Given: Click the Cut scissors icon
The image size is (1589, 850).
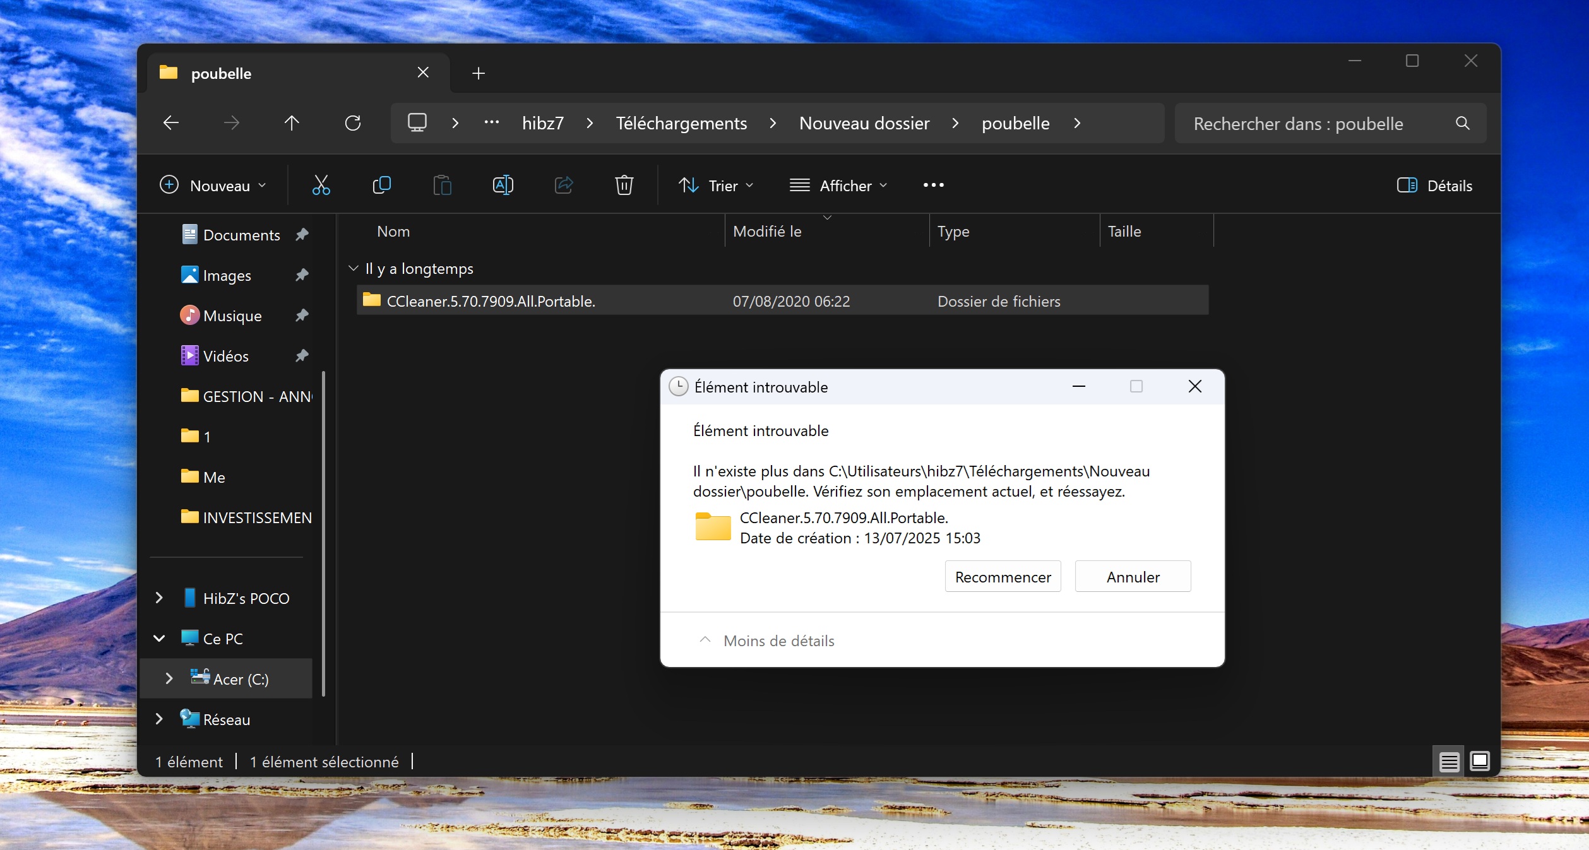Looking at the screenshot, I should (321, 185).
